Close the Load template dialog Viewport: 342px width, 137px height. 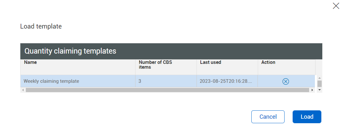[336, 6]
